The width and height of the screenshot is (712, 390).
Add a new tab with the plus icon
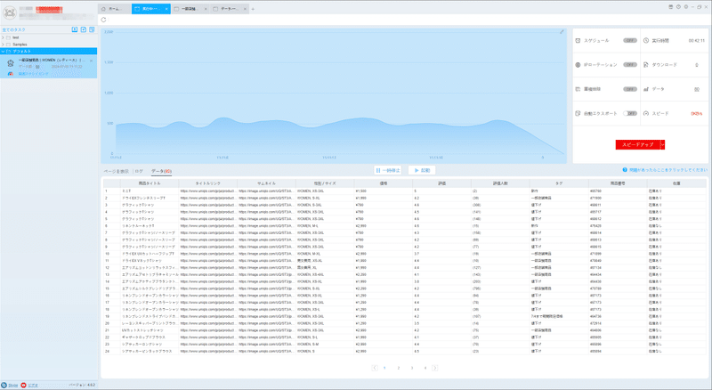[x=253, y=9]
